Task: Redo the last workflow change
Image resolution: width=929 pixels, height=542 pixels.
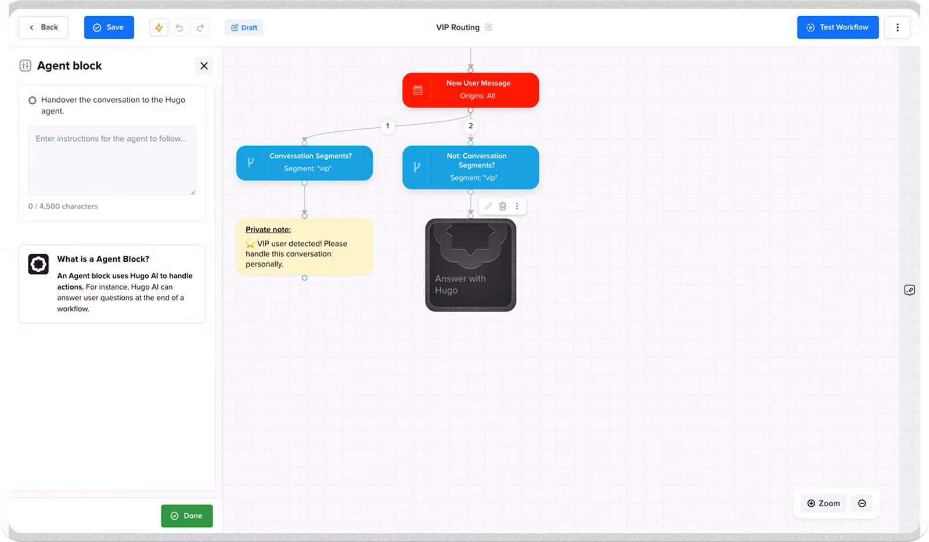Action: click(200, 27)
